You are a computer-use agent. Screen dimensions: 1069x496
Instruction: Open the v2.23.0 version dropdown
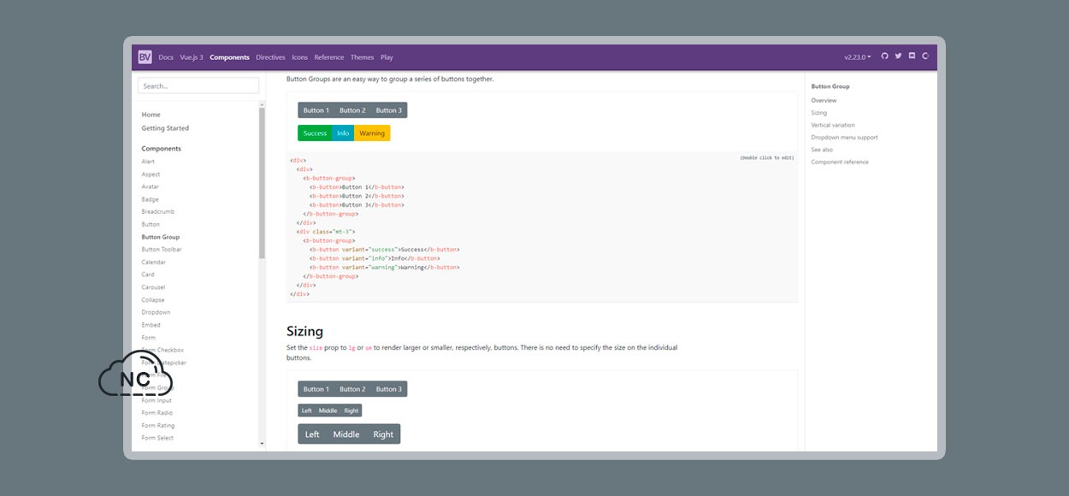point(858,57)
